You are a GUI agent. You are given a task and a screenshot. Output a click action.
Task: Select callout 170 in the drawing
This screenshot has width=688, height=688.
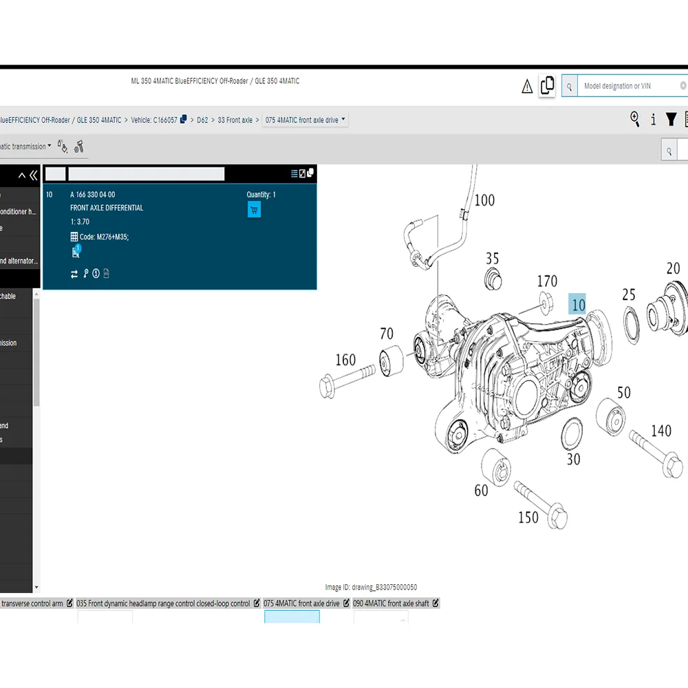547,281
